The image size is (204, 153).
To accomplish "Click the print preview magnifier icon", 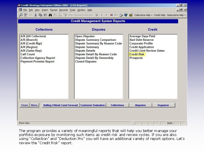I will point(21,15).
